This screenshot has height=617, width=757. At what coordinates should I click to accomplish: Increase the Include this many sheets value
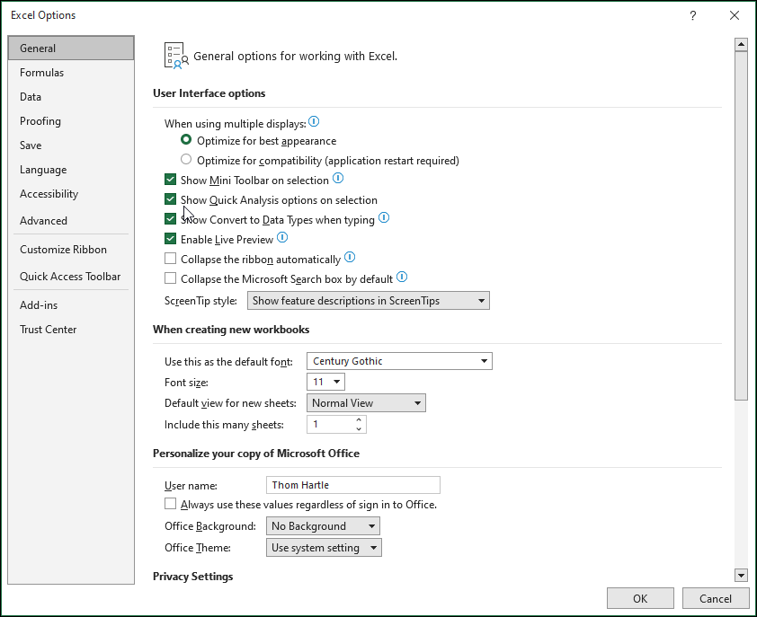(359, 420)
